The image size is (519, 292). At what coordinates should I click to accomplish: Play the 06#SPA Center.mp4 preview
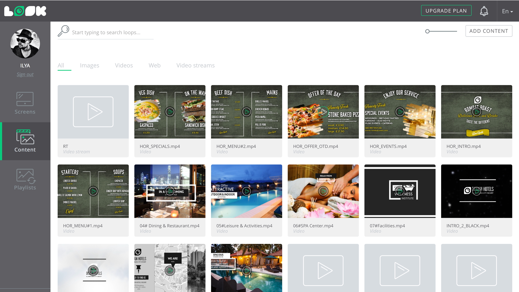click(323, 191)
